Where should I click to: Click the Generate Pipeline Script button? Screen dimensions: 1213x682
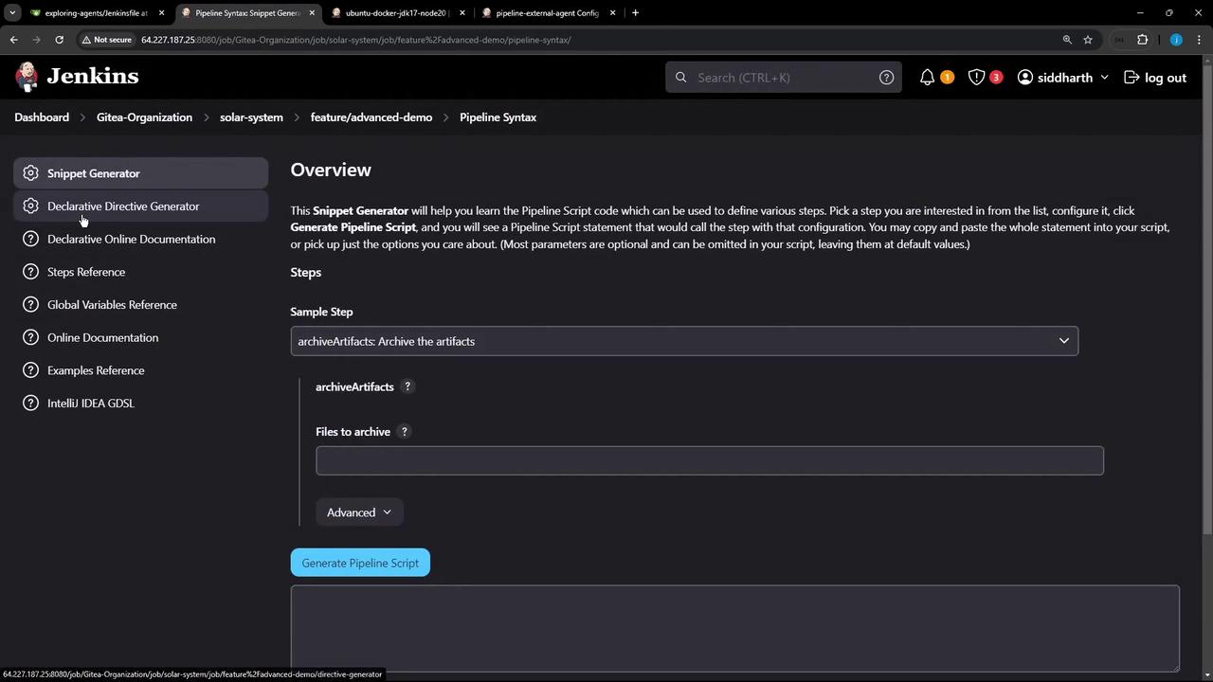click(x=360, y=563)
